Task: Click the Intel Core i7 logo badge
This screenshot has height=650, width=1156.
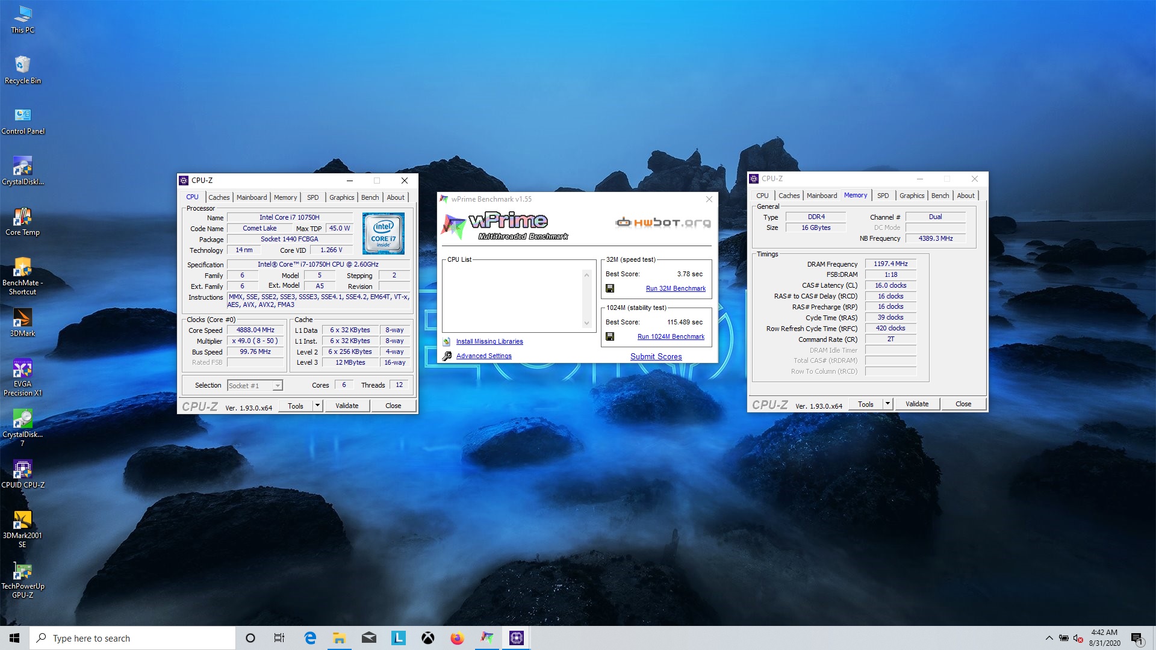Action: coord(384,234)
